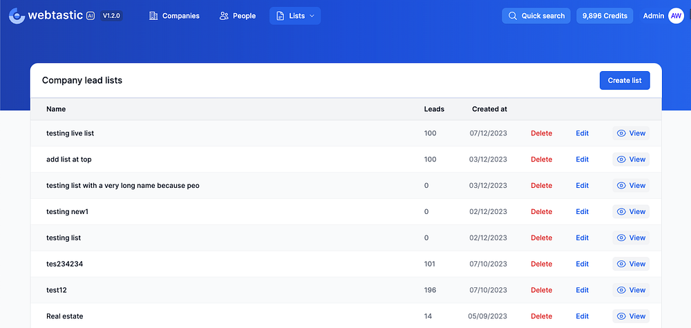View the list with a very long name
The width and height of the screenshot is (691, 328).
631,185
